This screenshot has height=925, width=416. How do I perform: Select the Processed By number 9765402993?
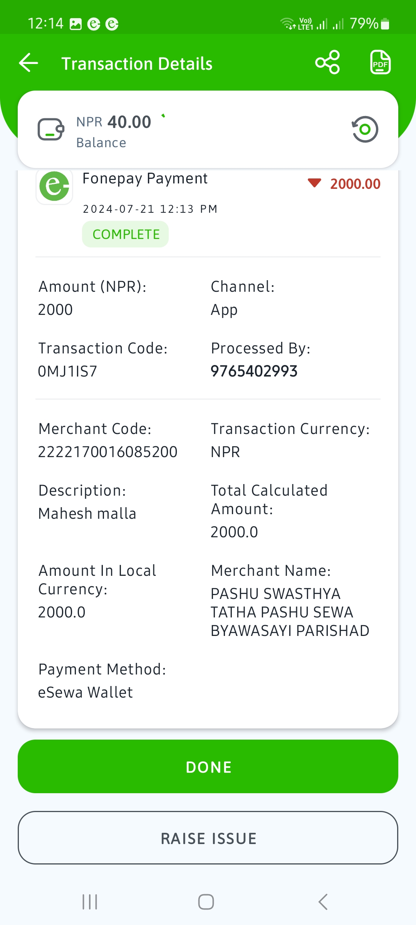pyautogui.click(x=254, y=371)
